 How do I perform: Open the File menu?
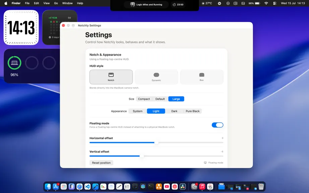coord(27,3)
